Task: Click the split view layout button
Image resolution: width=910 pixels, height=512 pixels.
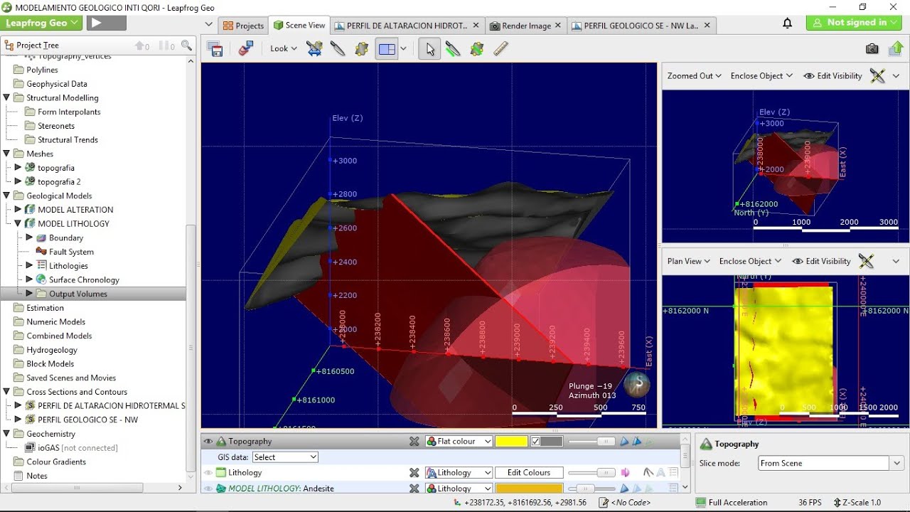Action: click(387, 49)
